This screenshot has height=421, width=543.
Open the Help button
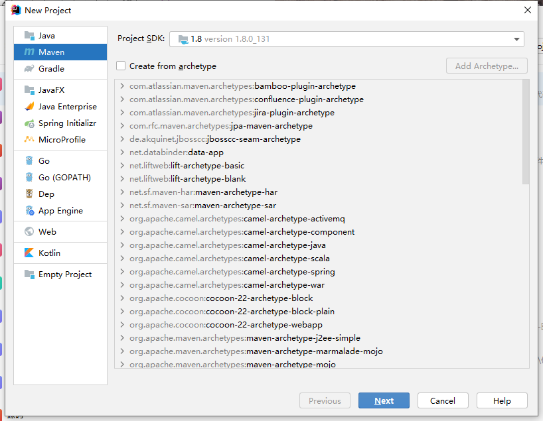tap(502, 400)
